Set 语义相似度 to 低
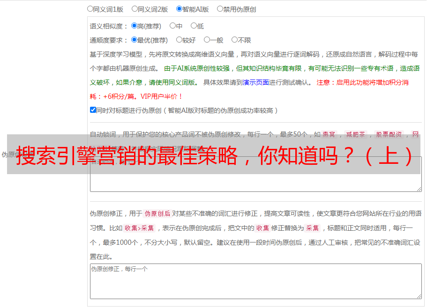The height and width of the screenshot is (308, 427). [x=194, y=26]
